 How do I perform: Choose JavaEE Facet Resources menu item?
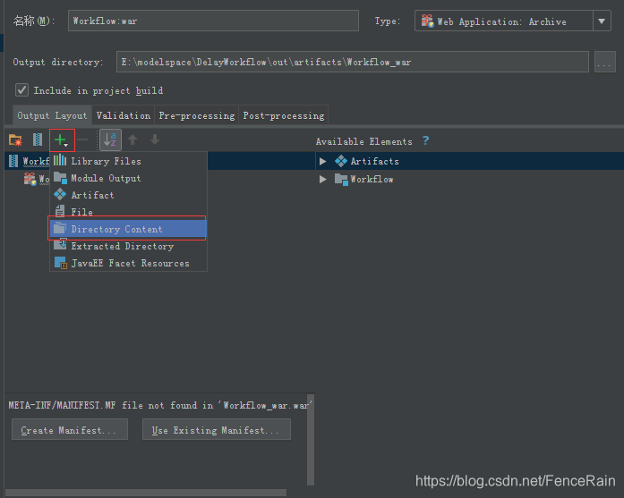(x=128, y=263)
